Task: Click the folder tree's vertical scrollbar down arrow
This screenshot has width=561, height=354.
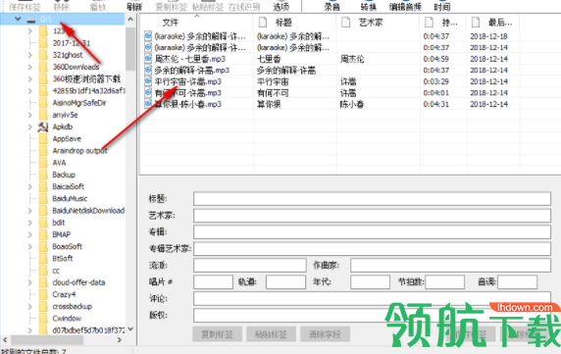Action: coord(130,329)
